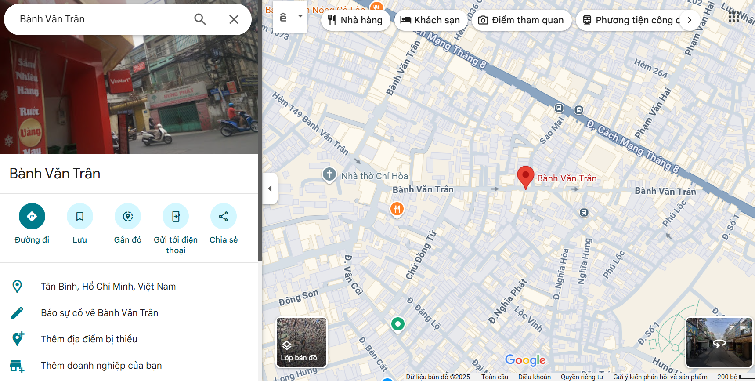Filter map by Điểm tham quan
The image size is (755, 381).
click(x=521, y=20)
